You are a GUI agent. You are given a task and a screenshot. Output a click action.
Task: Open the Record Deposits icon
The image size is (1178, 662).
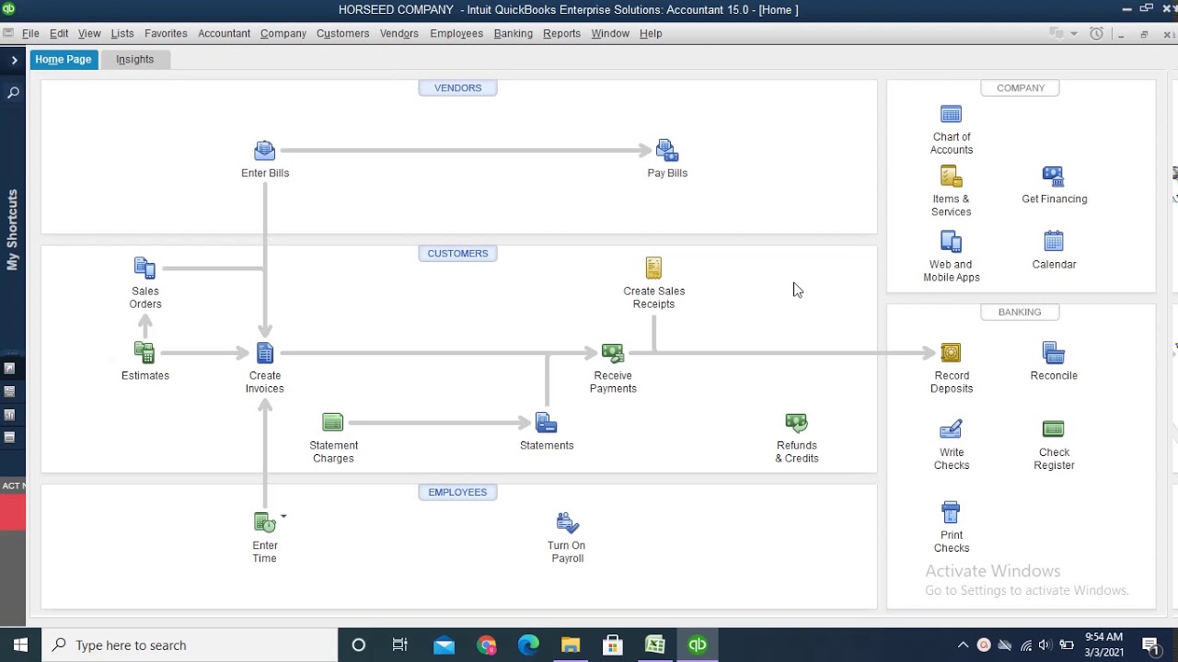[952, 353]
